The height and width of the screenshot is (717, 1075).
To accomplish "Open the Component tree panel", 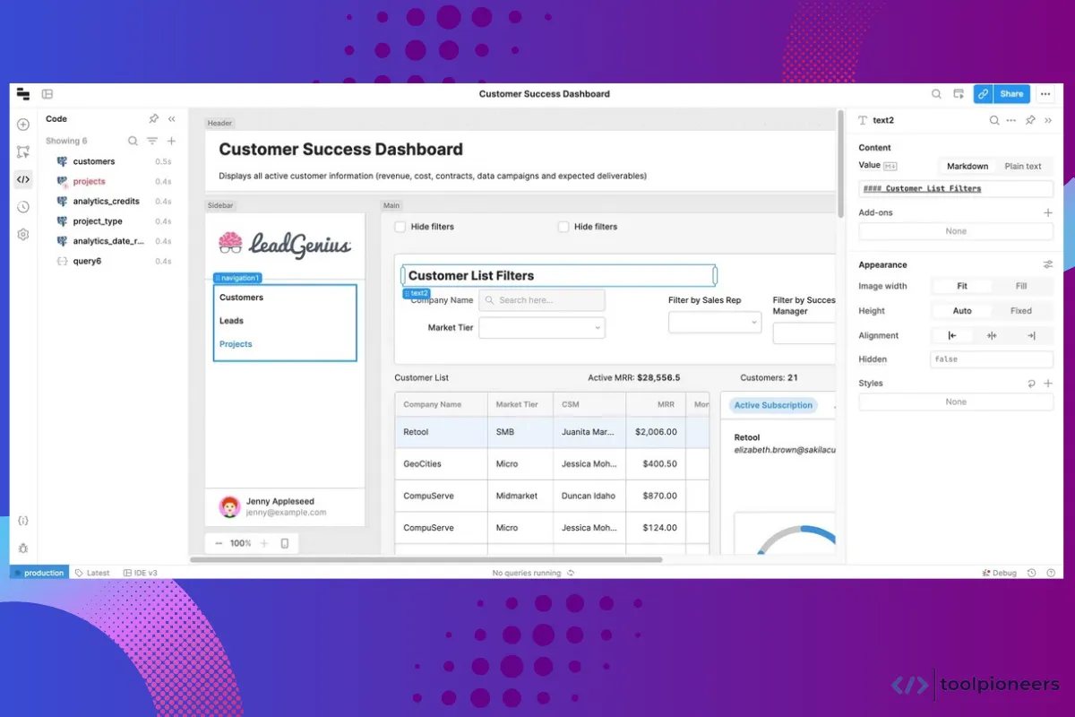I will click(x=23, y=152).
